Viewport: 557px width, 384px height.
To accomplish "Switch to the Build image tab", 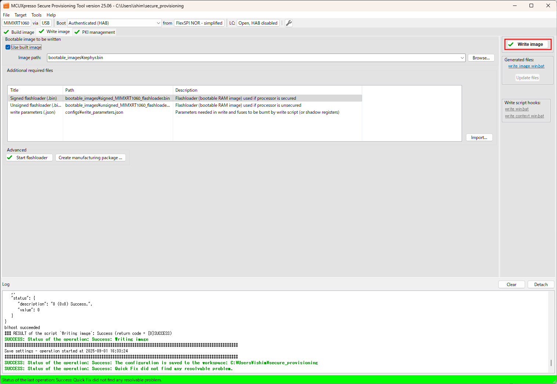I will click(x=19, y=32).
